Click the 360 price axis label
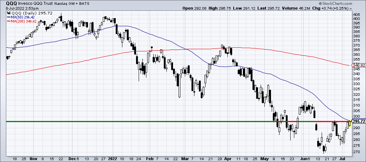Viewport: 366px width, 162px height. point(356,55)
